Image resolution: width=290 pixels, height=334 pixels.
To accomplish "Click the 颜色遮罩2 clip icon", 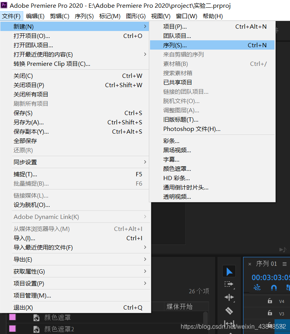I will click(x=36, y=329).
